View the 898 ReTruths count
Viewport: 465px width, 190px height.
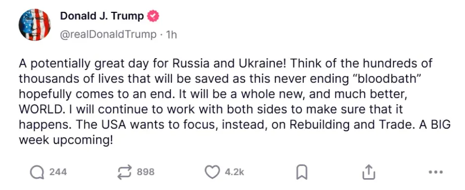pyautogui.click(x=146, y=172)
